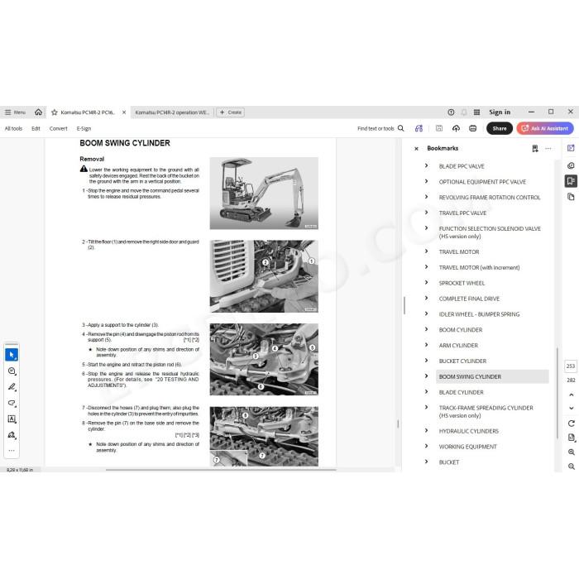Image resolution: width=579 pixels, height=579 pixels.
Task: Click the AI link generator icon beside search
Action: pyautogui.click(x=419, y=128)
